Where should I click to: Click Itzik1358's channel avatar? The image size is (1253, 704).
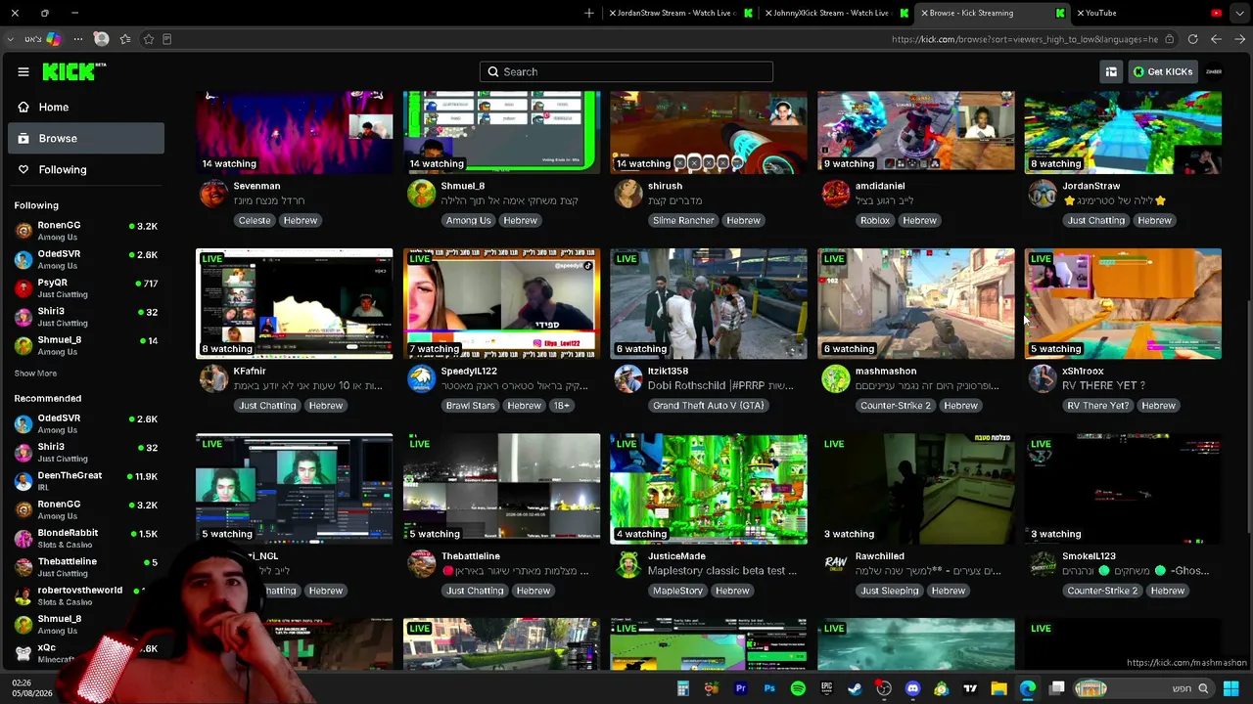pos(627,378)
